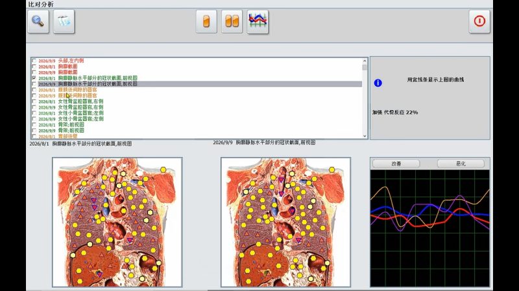
Task: Select green row 2026/8/1 胸廓静脉水平部分的冠状截面,前视图
Action: point(88,78)
